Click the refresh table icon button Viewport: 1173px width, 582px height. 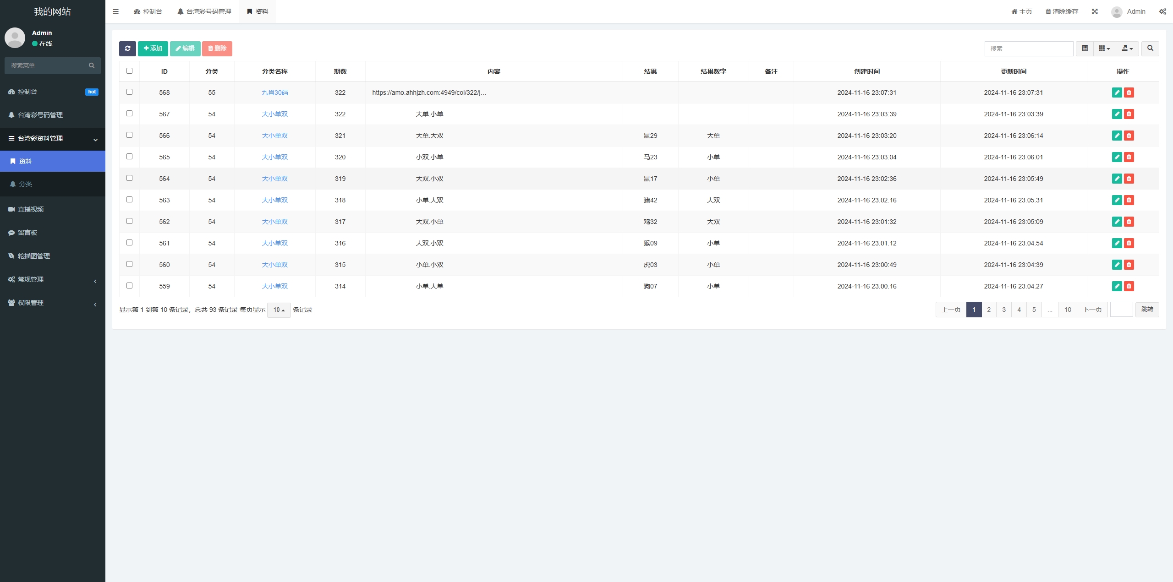[x=127, y=49]
